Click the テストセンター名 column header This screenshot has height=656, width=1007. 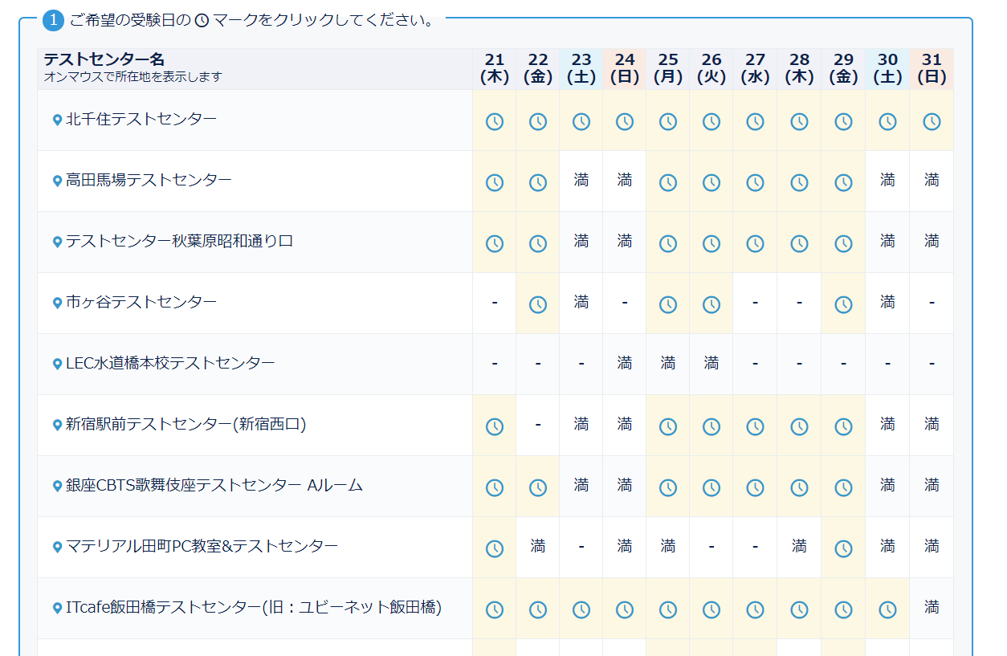pos(104,59)
